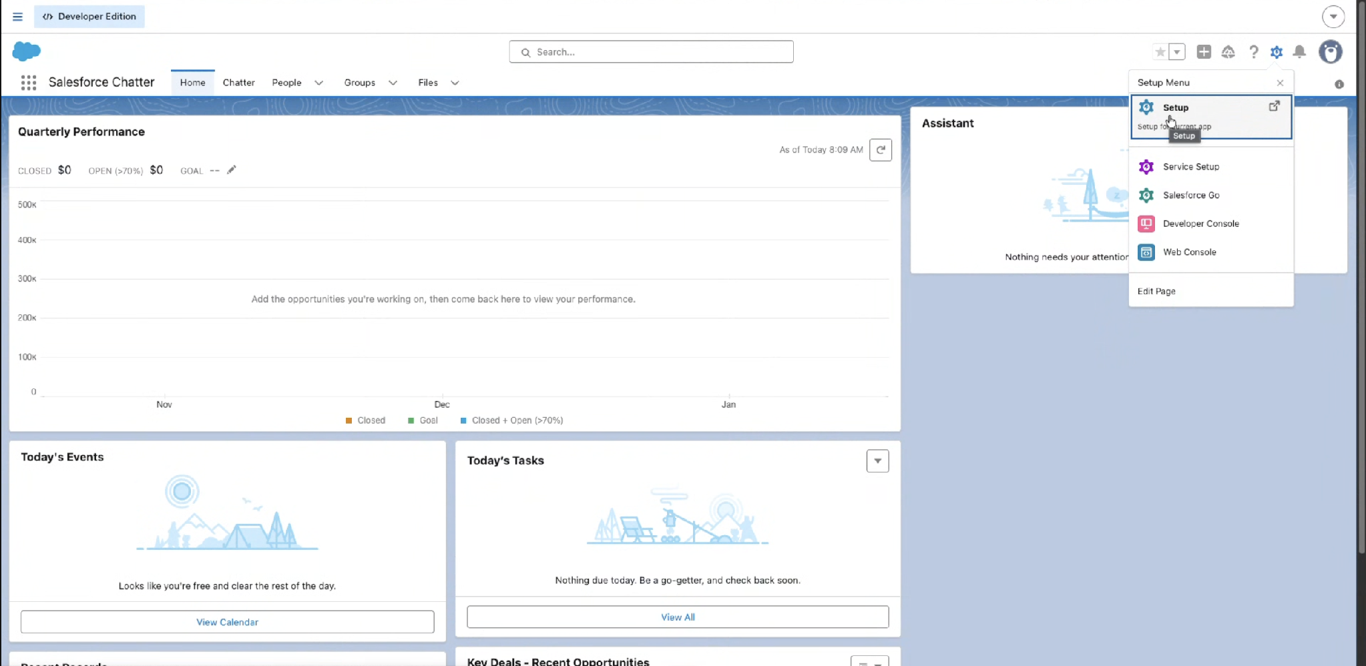Screen dimensions: 1366x666
Task: Switch to the Home tab
Action: coord(192,83)
